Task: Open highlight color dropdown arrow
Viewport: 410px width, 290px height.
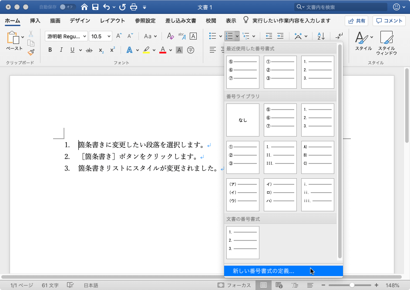Action: point(154,50)
